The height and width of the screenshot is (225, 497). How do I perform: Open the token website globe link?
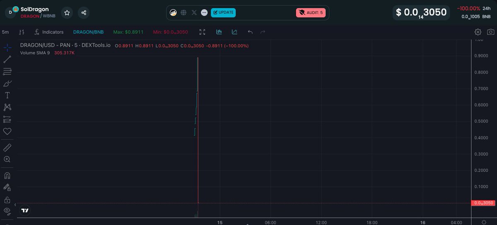(183, 12)
